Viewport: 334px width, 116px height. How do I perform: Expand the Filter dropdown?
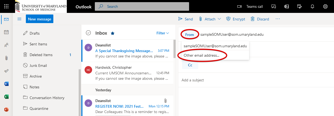tap(163, 33)
